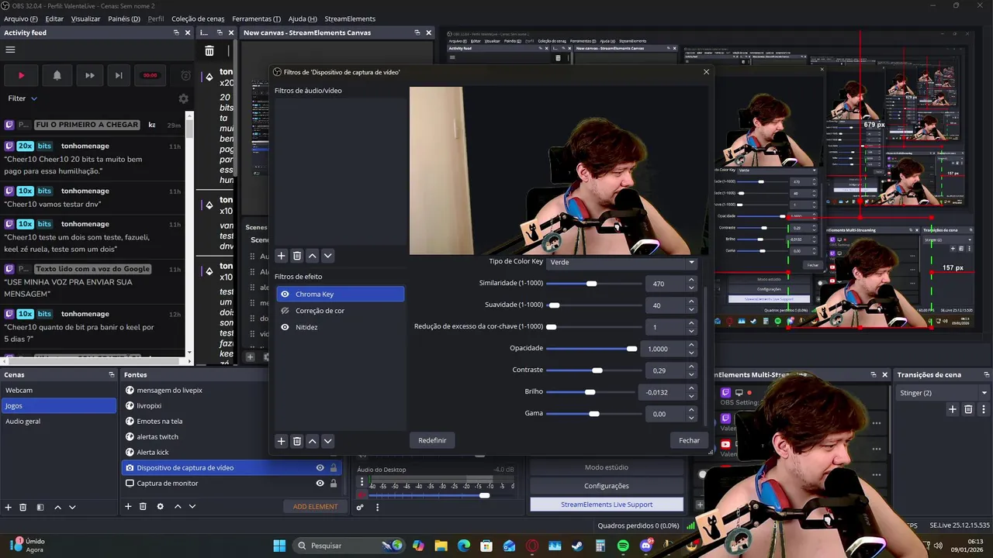This screenshot has height=558, width=993.
Task: Click the red 00:00 timer button
Action: click(x=150, y=75)
